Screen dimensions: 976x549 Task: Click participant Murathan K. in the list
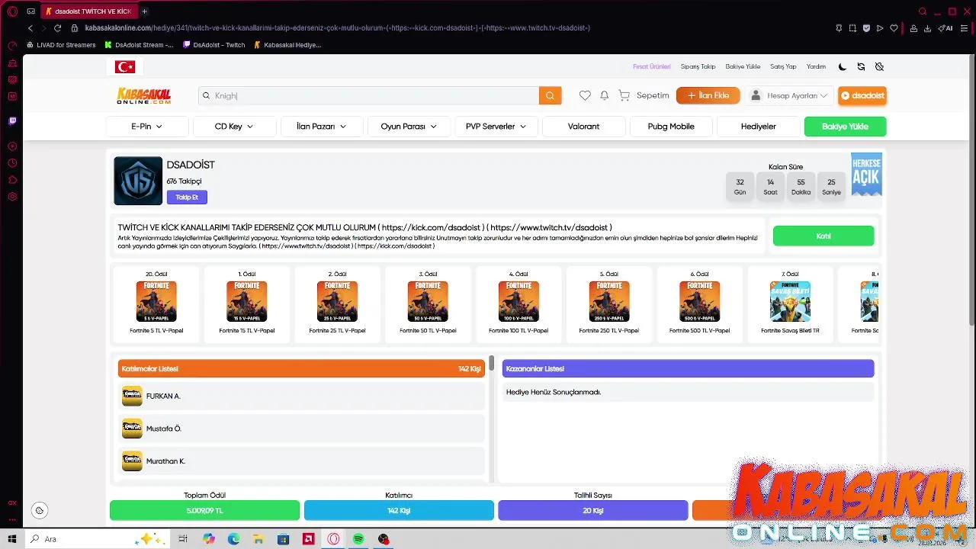301,461
